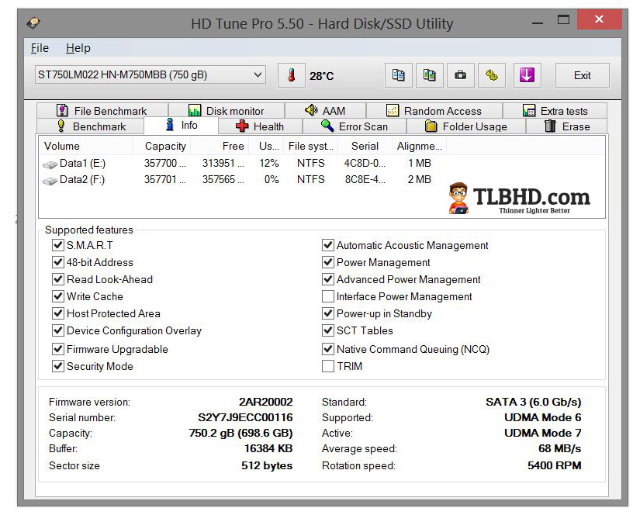The height and width of the screenshot is (515, 633).
Task: Toggle the Device Configuration Overlay checkbox
Action: point(58,330)
